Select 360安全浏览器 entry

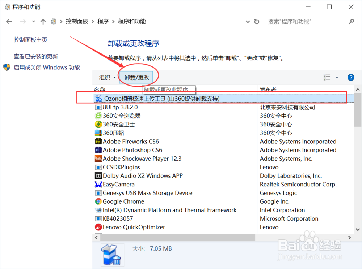pos(122,116)
